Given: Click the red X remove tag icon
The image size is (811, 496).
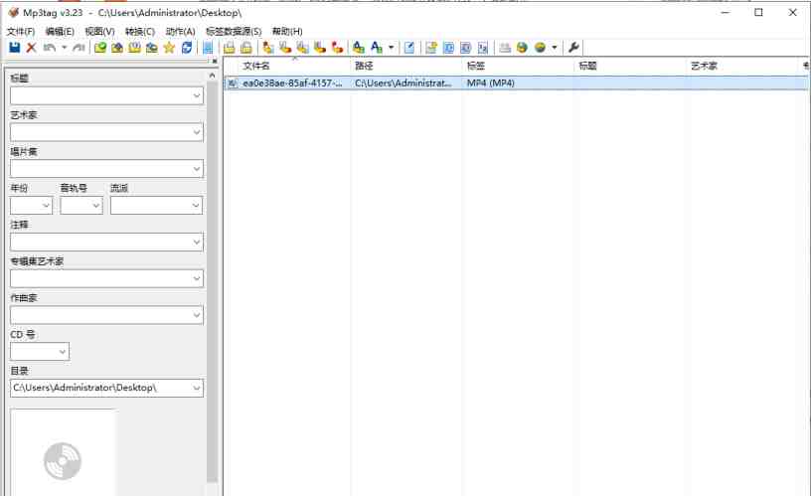Looking at the screenshot, I should [32, 48].
